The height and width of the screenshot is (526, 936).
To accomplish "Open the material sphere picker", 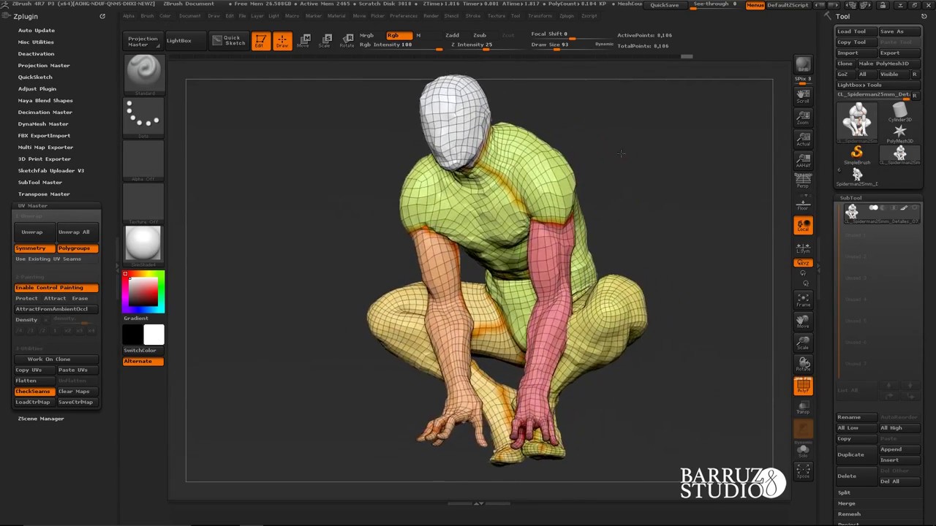I will 143,245.
